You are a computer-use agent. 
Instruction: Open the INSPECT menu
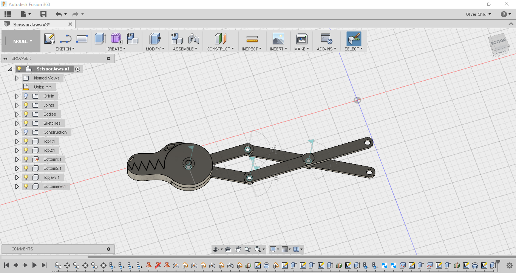tap(252, 49)
